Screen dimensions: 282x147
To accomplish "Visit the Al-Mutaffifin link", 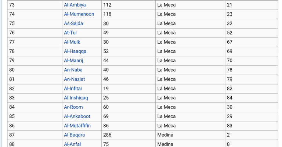I will 77,126.
